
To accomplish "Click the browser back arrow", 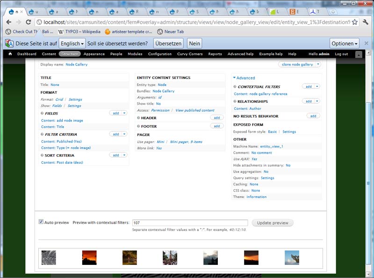I will pos(9,22).
